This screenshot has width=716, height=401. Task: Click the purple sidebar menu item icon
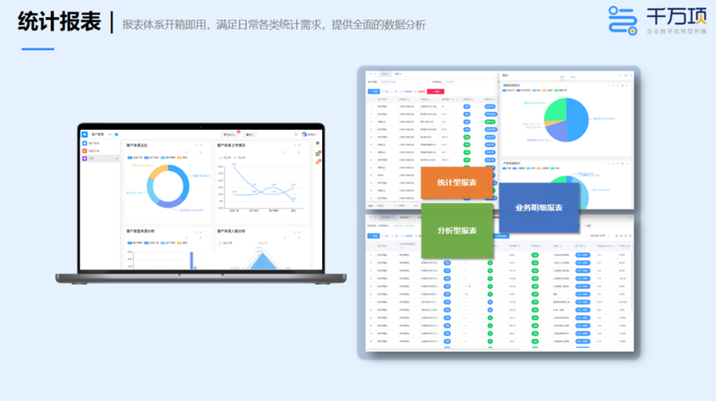pos(84,158)
